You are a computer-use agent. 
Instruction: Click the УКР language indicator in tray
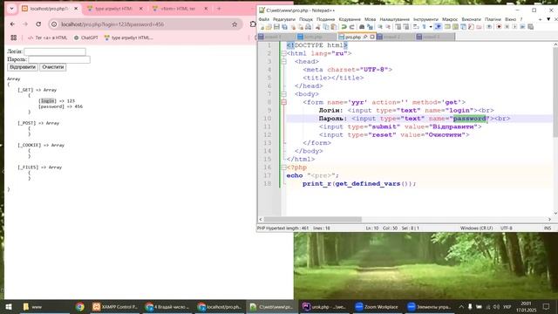[x=507, y=307]
